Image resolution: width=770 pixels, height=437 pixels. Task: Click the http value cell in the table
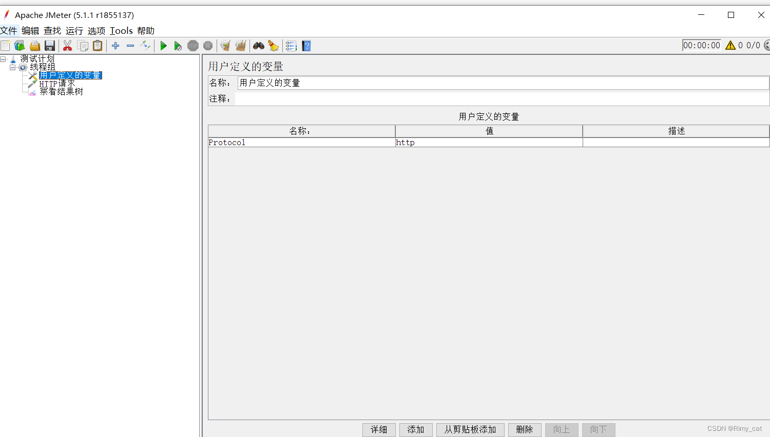pyautogui.click(x=489, y=143)
